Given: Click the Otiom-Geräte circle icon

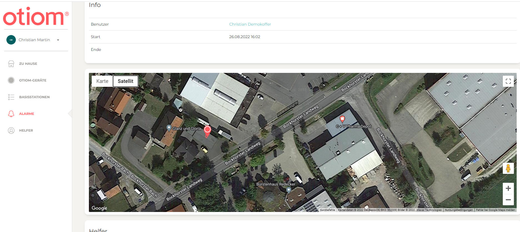Looking at the screenshot, I should click(x=11, y=80).
